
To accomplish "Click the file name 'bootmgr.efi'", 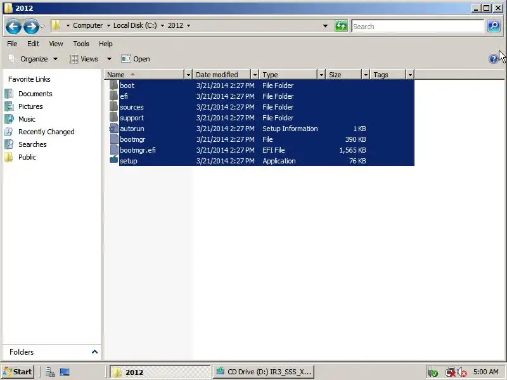I will pos(138,150).
